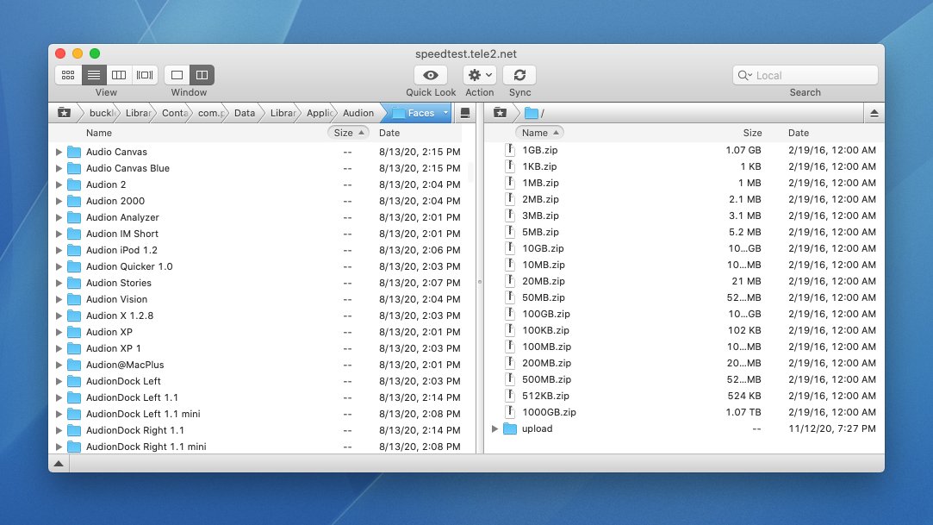Sort left pane by Name
Image resolution: width=933 pixels, height=525 pixels.
[x=99, y=133]
